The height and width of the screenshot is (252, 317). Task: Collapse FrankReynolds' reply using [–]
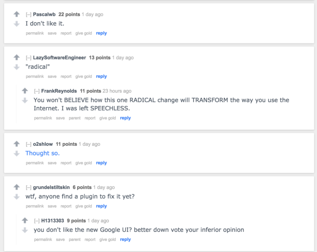(x=37, y=91)
